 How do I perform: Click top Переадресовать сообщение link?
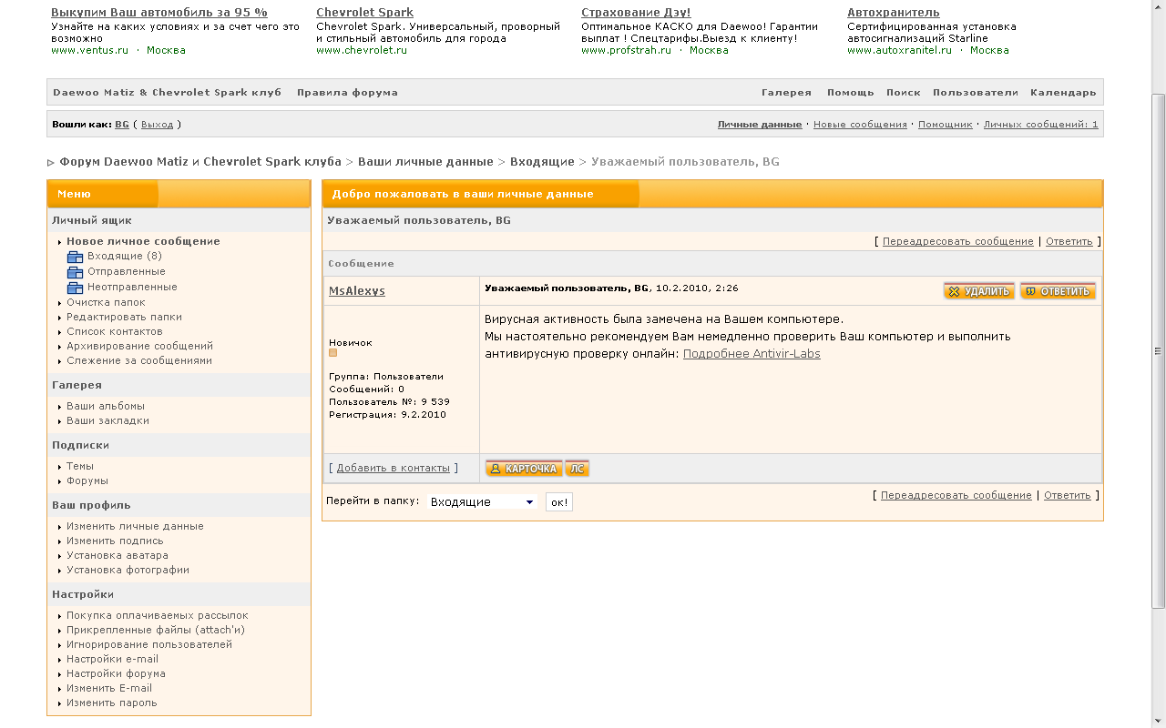point(957,242)
